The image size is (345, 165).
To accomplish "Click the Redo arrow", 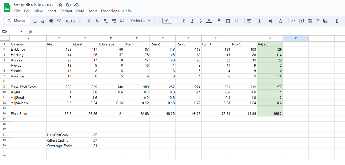I will click(x=43, y=21).
